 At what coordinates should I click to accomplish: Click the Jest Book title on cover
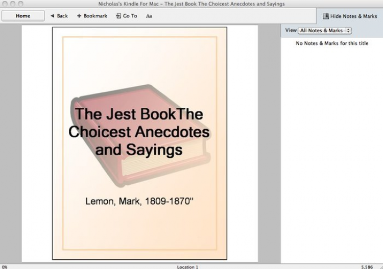[x=139, y=132]
